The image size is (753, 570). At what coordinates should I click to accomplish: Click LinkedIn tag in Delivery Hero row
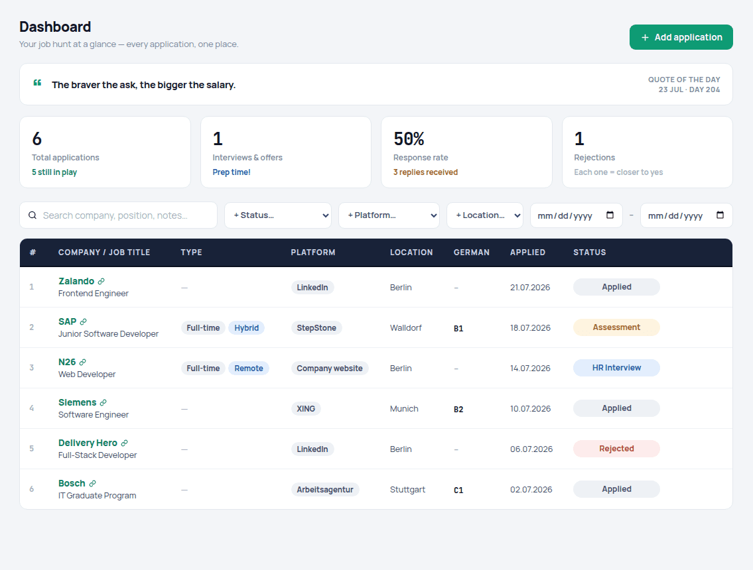[312, 449]
